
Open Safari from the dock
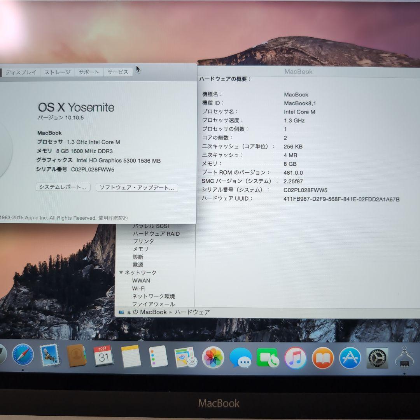23,354
